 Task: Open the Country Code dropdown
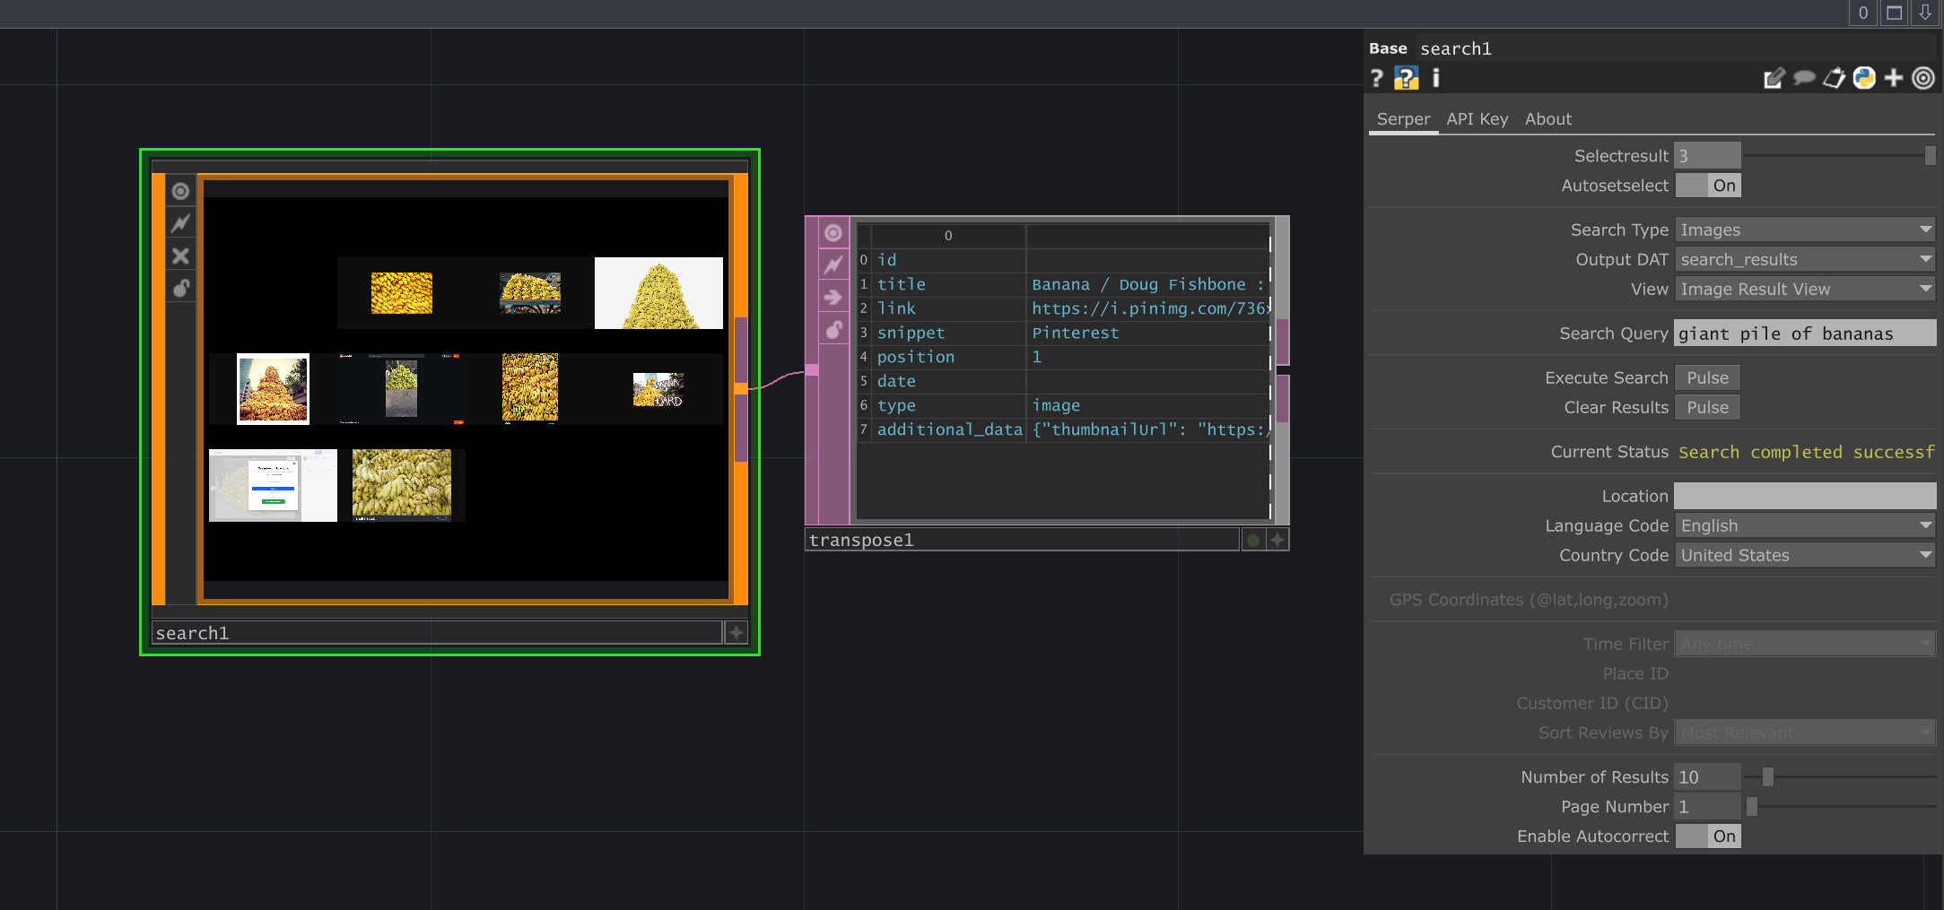pos(1804,556)
